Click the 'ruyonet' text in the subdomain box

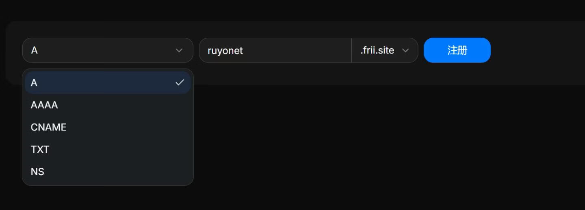click(x=225, y=51)
